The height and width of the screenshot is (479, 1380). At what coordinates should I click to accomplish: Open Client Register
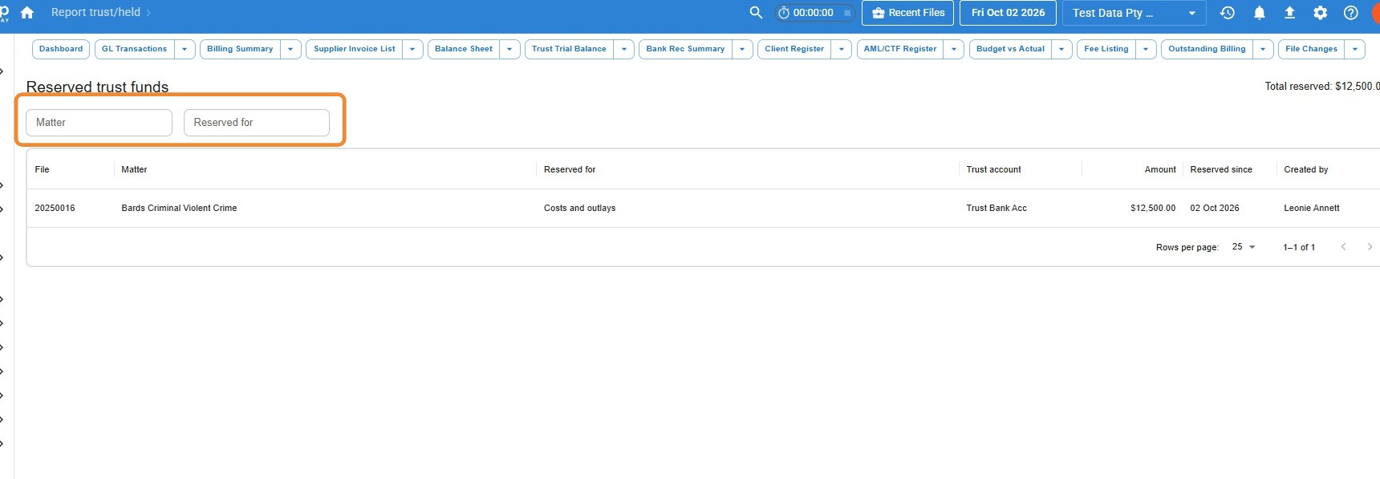pos(794,49)
